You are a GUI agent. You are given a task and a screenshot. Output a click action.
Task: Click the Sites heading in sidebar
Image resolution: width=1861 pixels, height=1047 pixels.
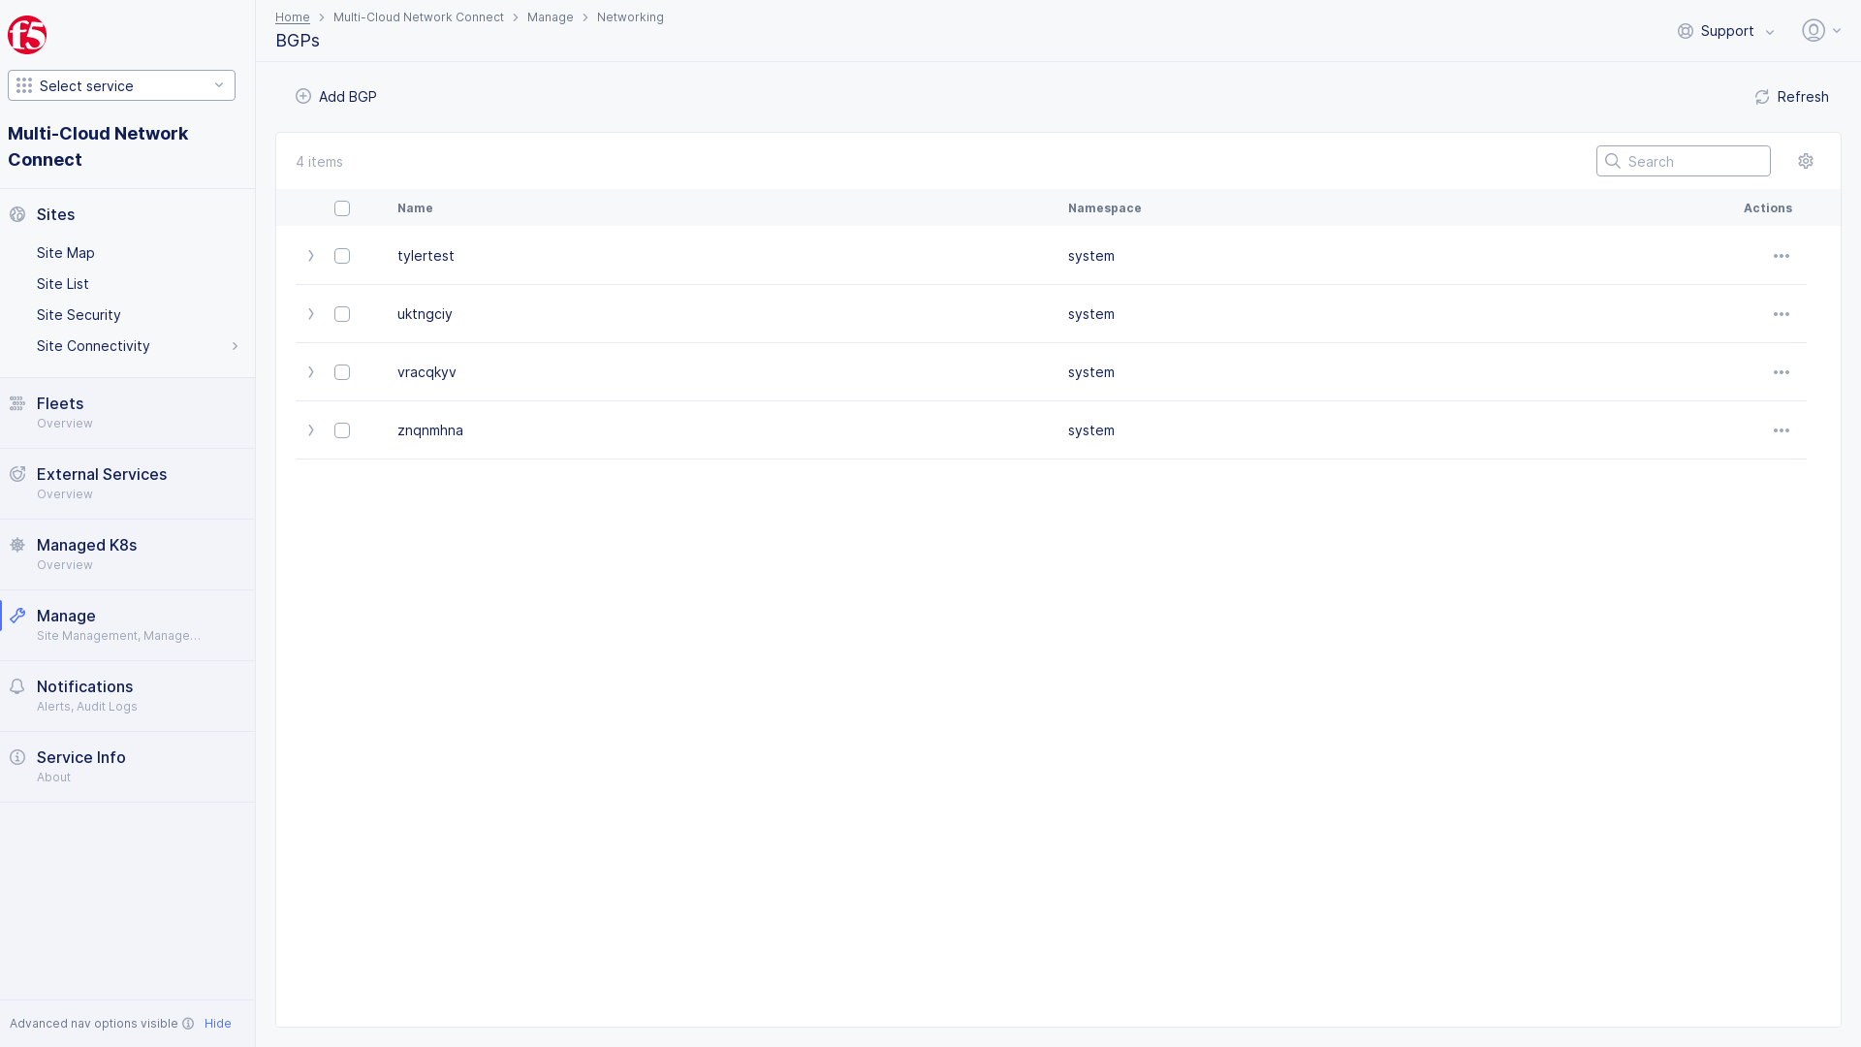[55, 214]
